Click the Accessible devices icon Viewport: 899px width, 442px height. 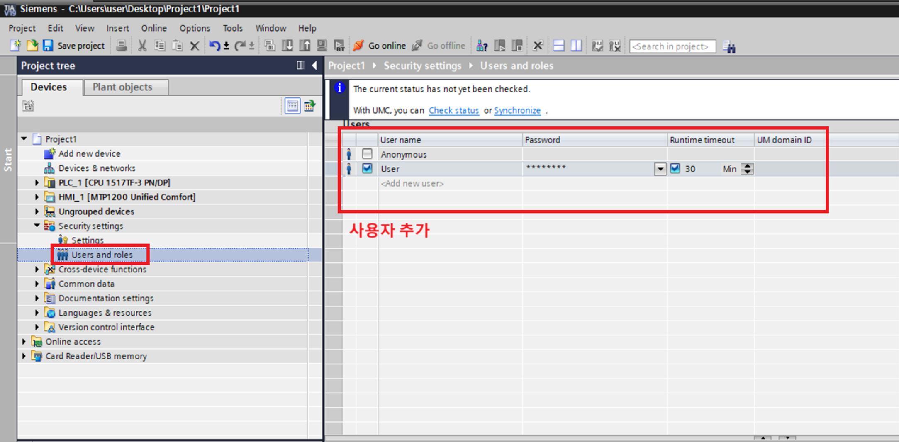click(x=482, y=46)
